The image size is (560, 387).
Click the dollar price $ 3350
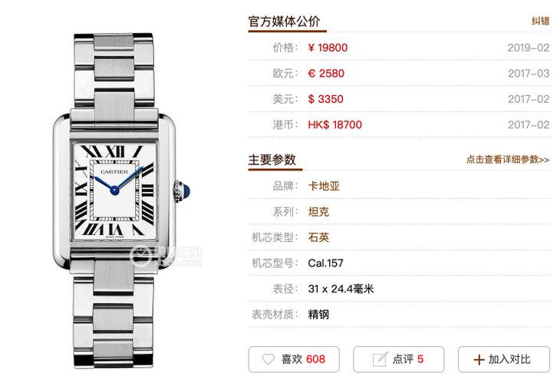[x=325, y=99]
